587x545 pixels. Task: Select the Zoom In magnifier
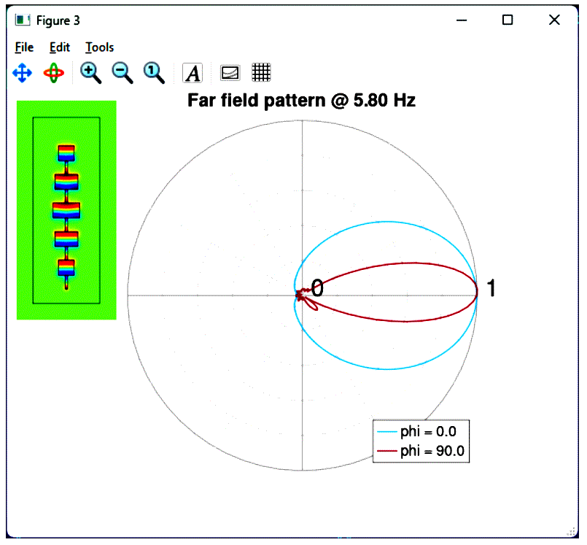click(x=90, y=72)
